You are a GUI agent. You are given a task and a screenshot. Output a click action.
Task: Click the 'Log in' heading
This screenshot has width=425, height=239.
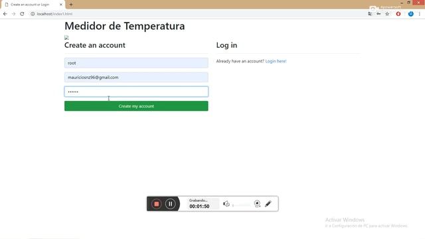point(226,45)
